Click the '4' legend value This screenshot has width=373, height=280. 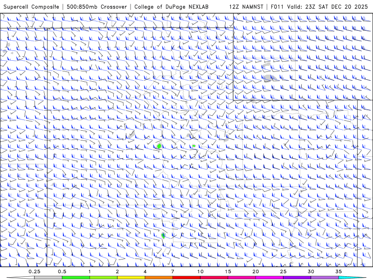145,272
